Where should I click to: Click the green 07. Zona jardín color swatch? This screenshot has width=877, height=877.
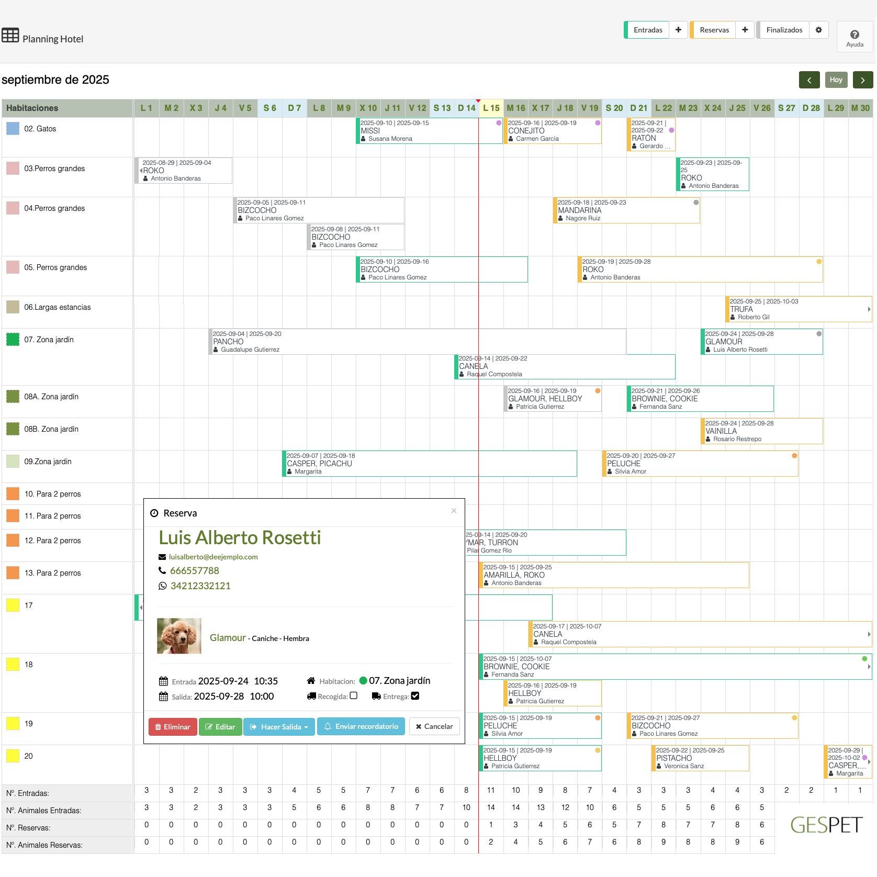13,340
